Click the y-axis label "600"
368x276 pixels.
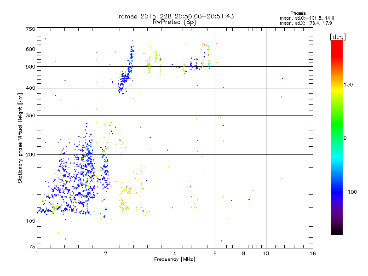pos(30,49)
